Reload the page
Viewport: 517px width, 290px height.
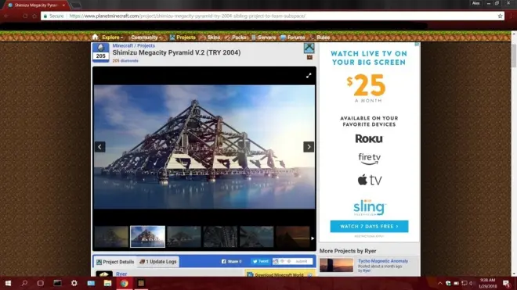coord(25,16)
